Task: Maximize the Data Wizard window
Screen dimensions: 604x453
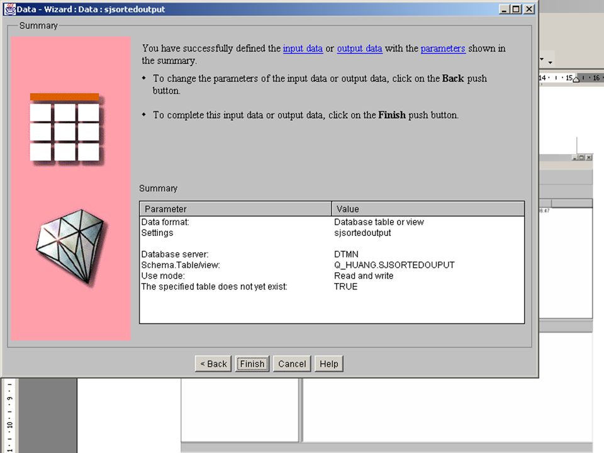Action: pyautogui.click(x=517, y=9)
